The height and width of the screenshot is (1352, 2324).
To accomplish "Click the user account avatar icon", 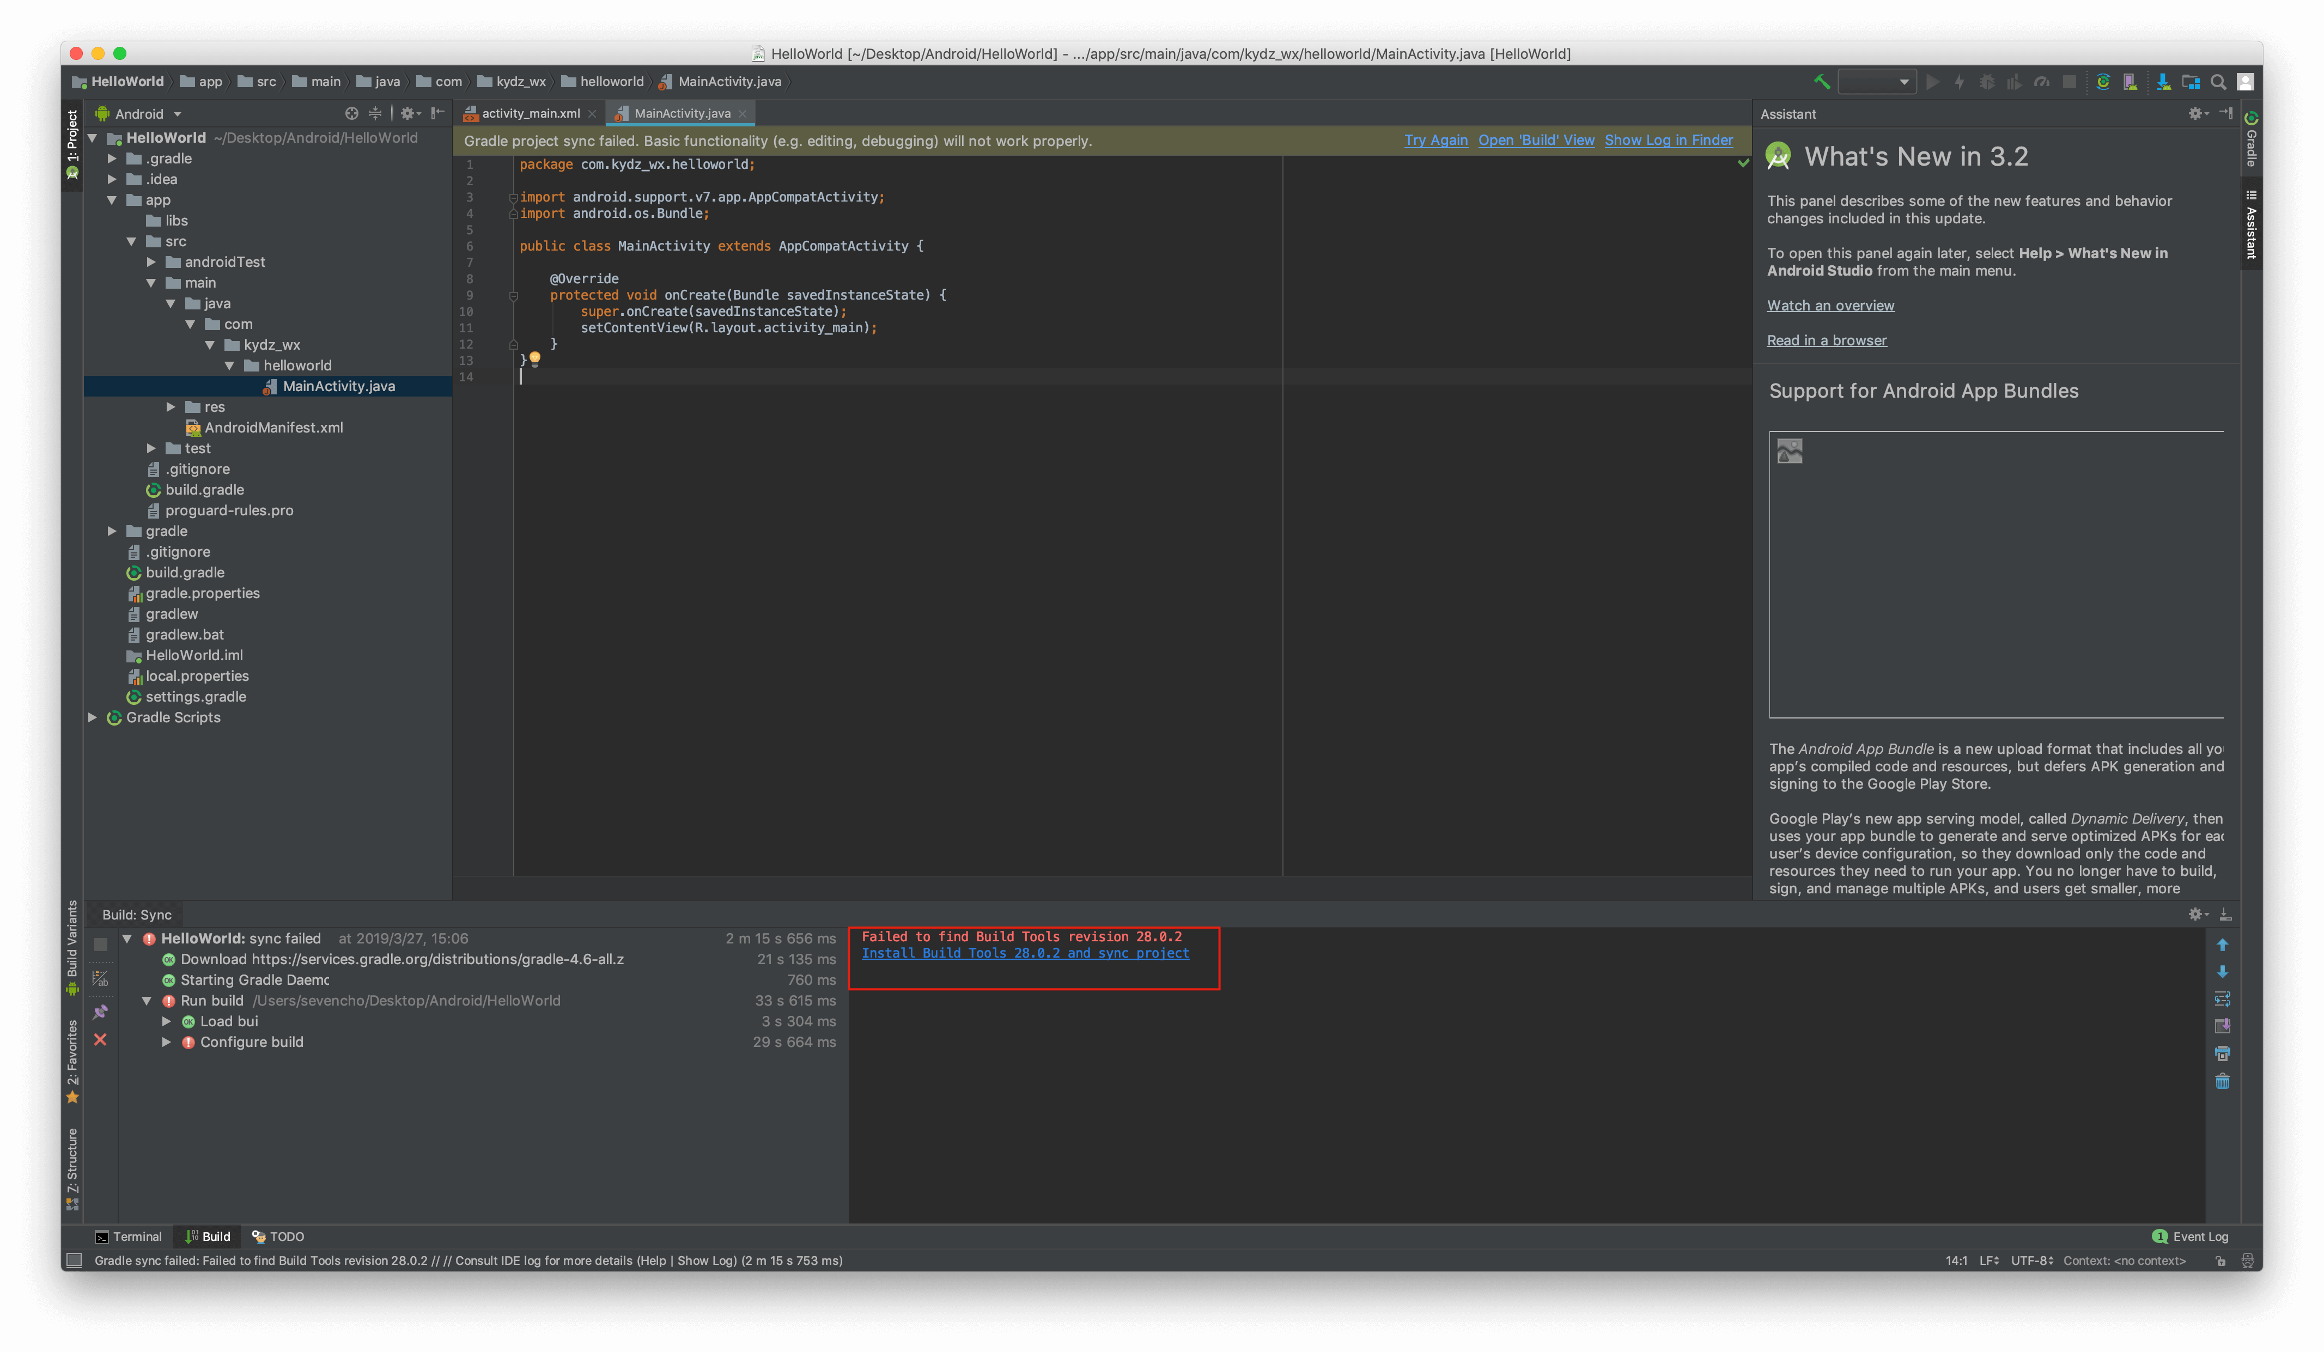I will 2247,82.
